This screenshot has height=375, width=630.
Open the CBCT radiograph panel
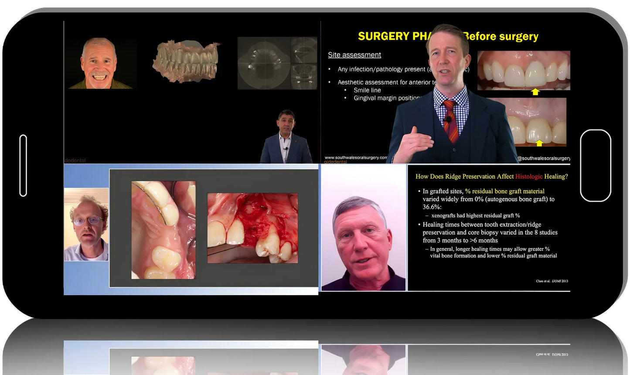(277, 61)
